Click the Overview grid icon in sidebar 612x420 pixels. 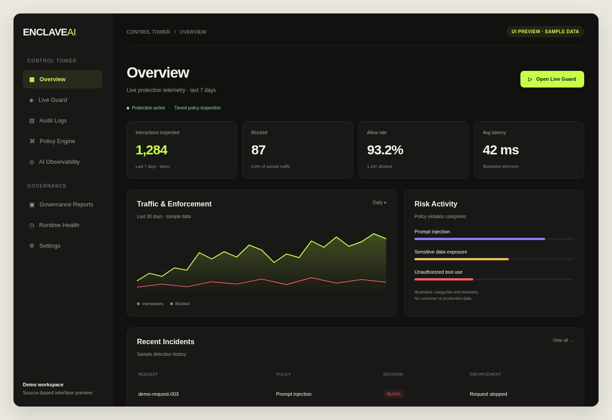click(x=32, y=79)
